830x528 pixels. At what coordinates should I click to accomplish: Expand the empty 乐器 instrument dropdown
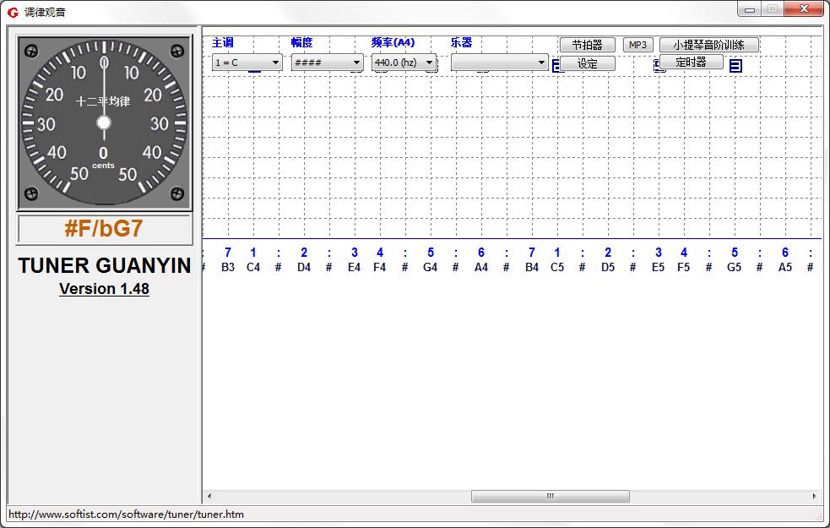(499, 63)
